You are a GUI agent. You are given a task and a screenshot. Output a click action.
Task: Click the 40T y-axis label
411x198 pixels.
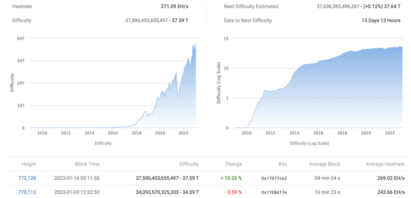[x=20, y=38]
